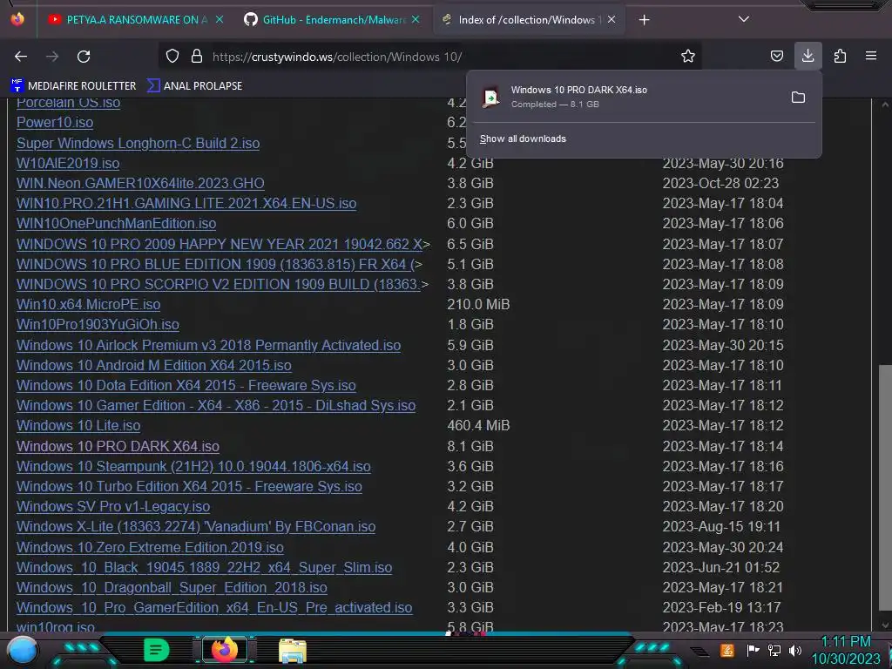Open WINDOWS 10 PRO BLUE EDITION 1909 link

(216, 264)
